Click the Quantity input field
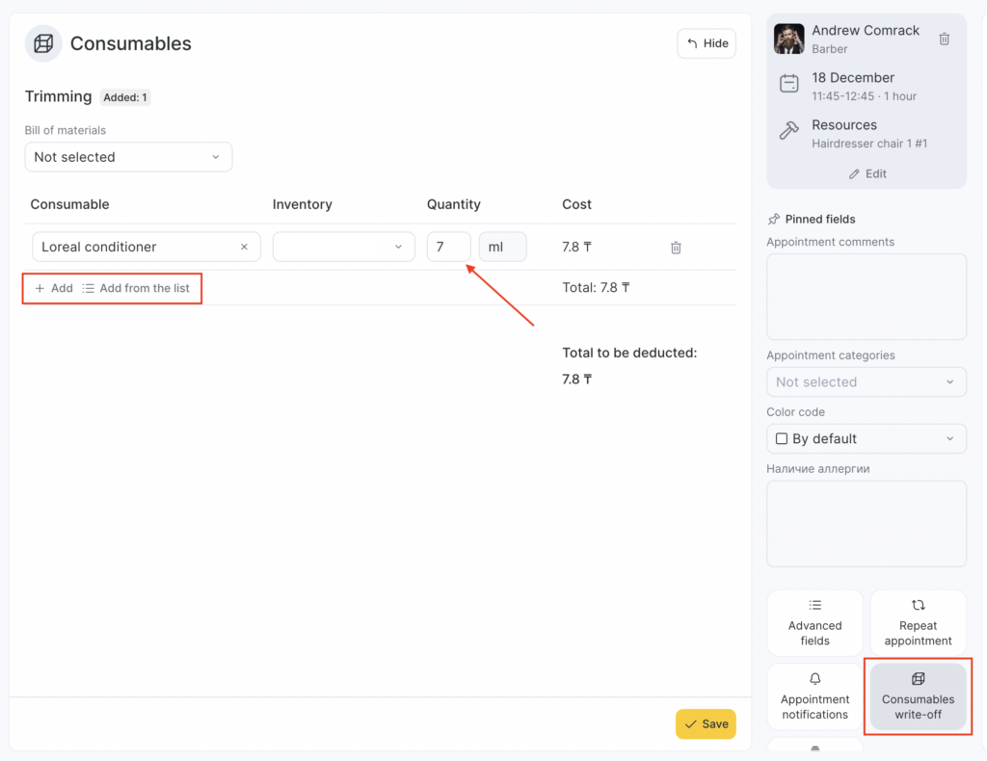The width and height of the screenshot is (987, 761). point(448,248)
